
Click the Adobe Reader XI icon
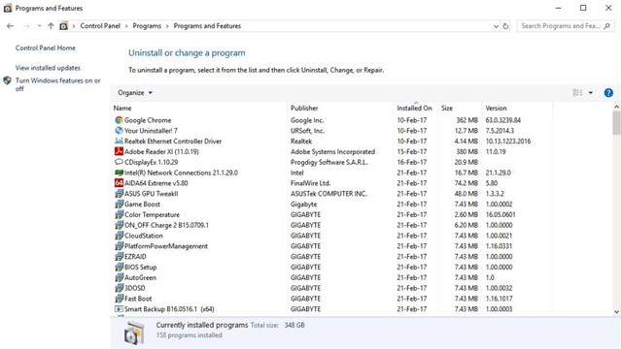pyautogui.click(x=119, y=151)
